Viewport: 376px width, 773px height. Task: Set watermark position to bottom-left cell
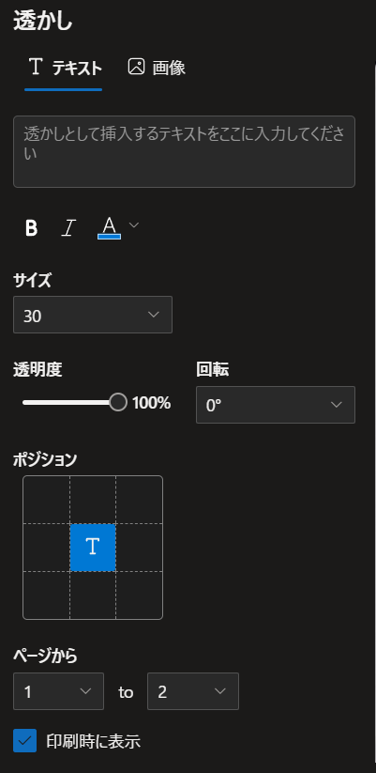[x=46, y=595]
